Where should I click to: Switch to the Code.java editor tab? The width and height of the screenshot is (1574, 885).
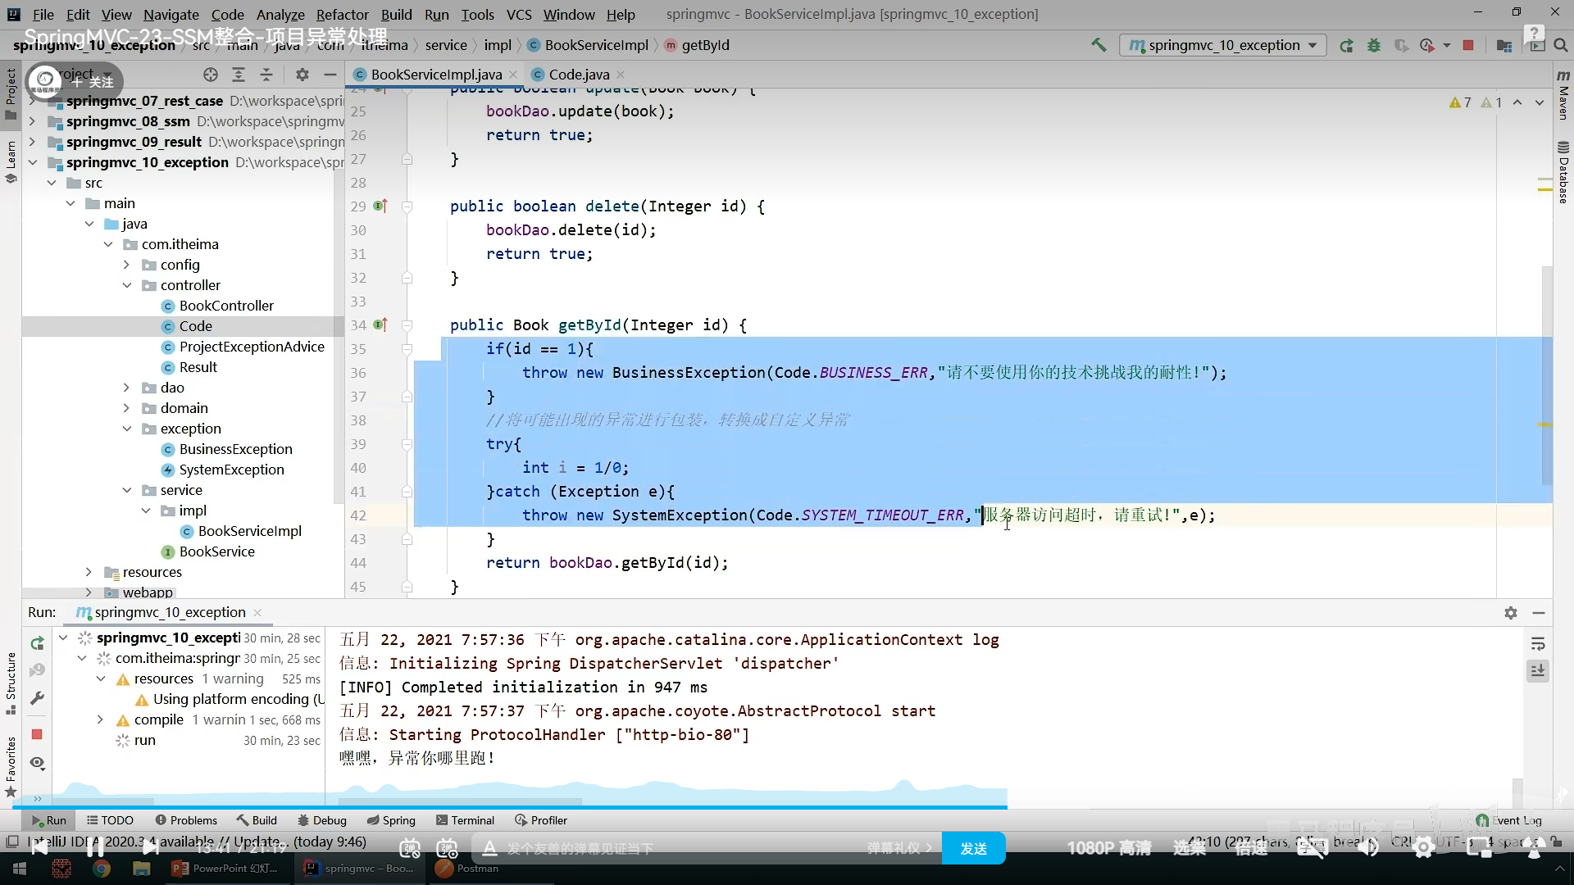click(579, 75)
